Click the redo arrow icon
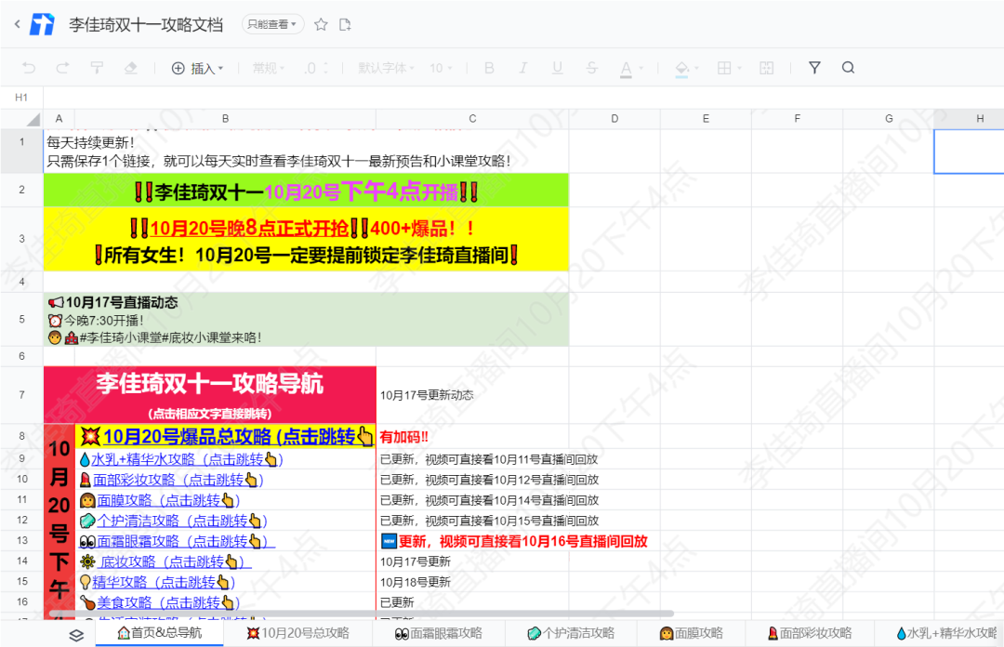The image size is (1004, 647). (62, 68)
